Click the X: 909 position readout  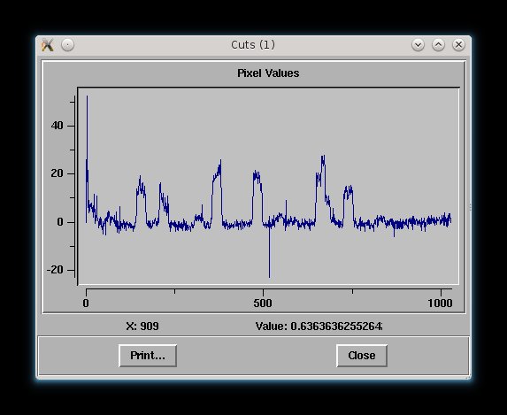coord(142,326)
